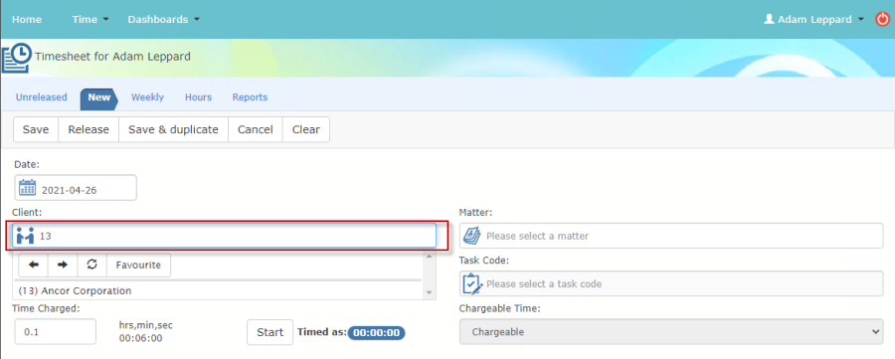Switch to the Weekly tab
This screenshot has height=359, width=895.
[147, 97]
